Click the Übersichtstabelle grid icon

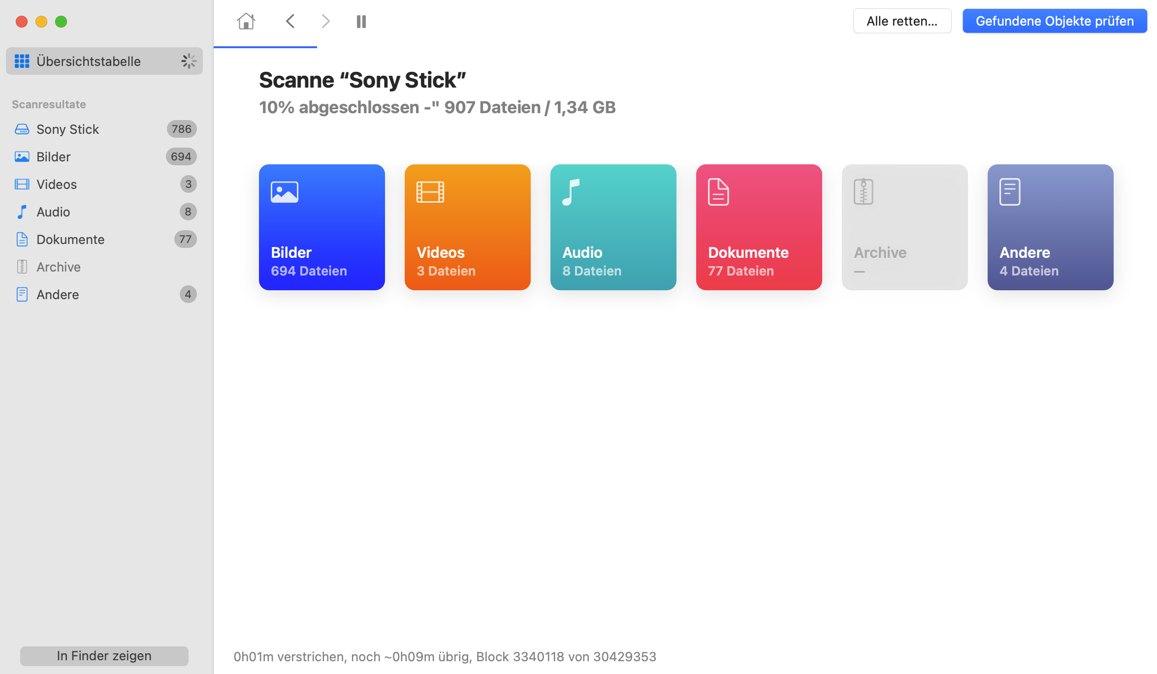pos(20,60)
